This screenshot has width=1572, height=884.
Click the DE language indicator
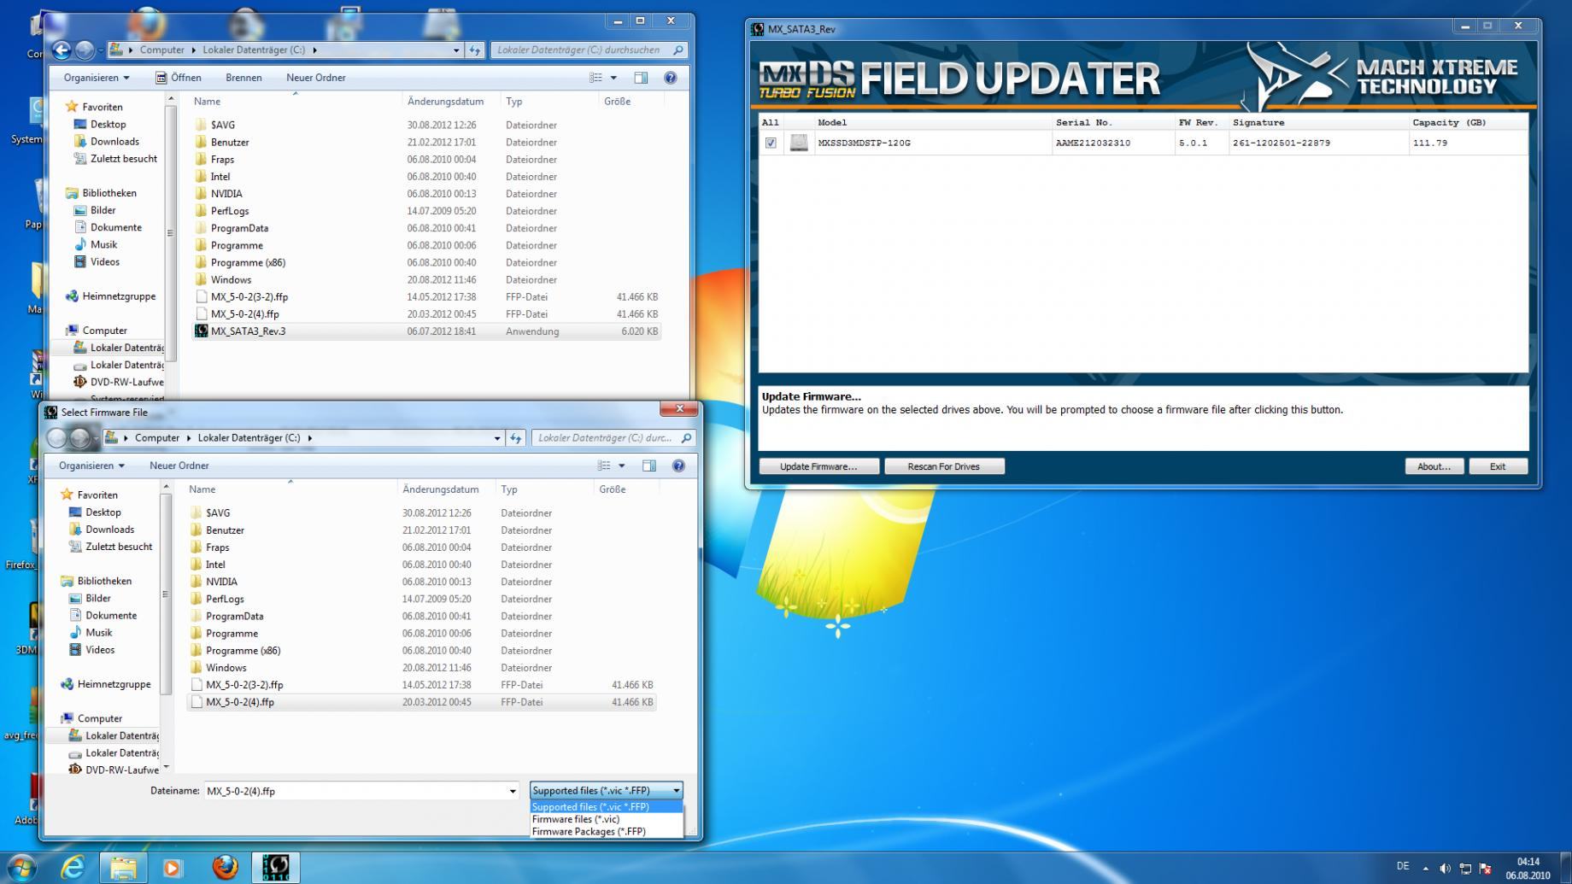pos(1403,866)
